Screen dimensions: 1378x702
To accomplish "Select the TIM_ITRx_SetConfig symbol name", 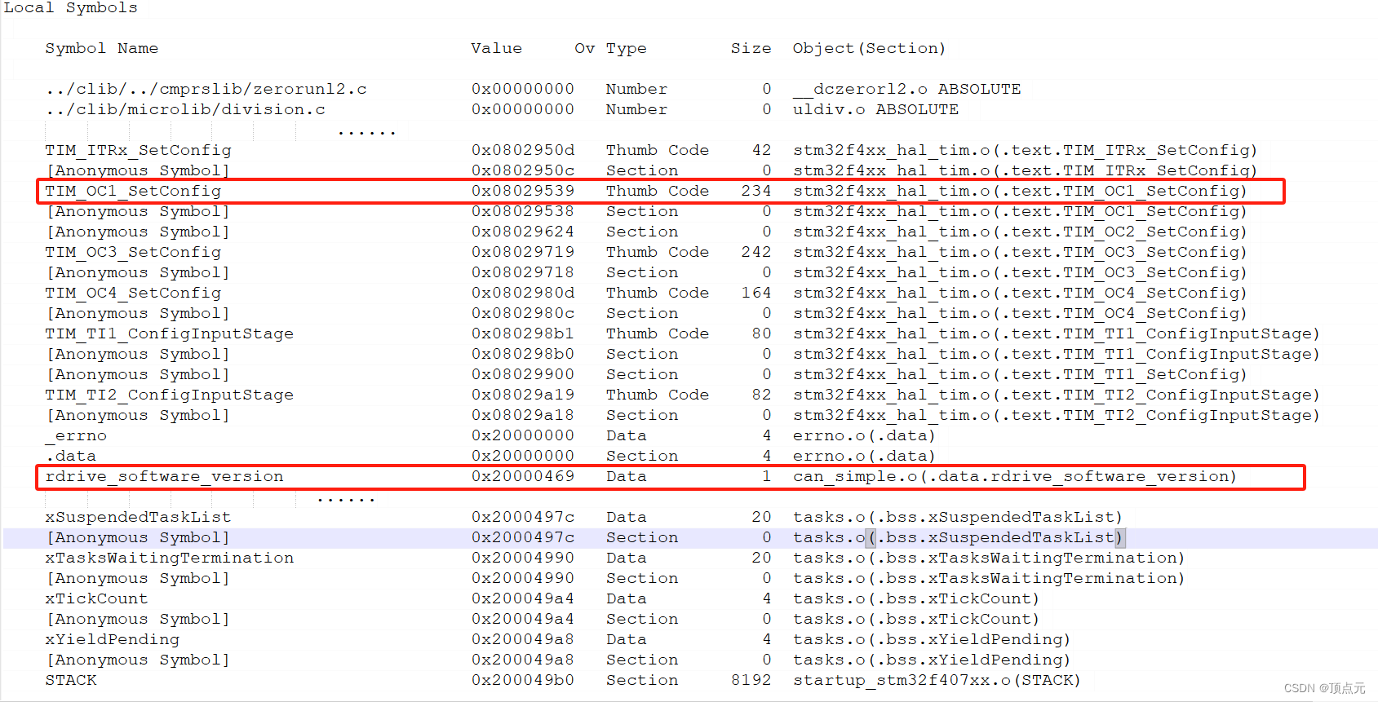I will (138, 150).
